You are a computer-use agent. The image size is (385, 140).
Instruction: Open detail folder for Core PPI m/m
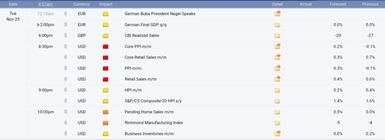277,46
